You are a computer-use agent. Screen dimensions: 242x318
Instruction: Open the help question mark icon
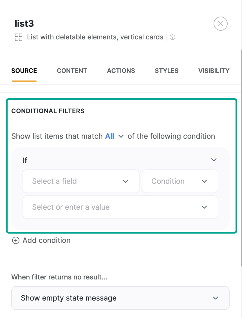[x=172, y=37]
